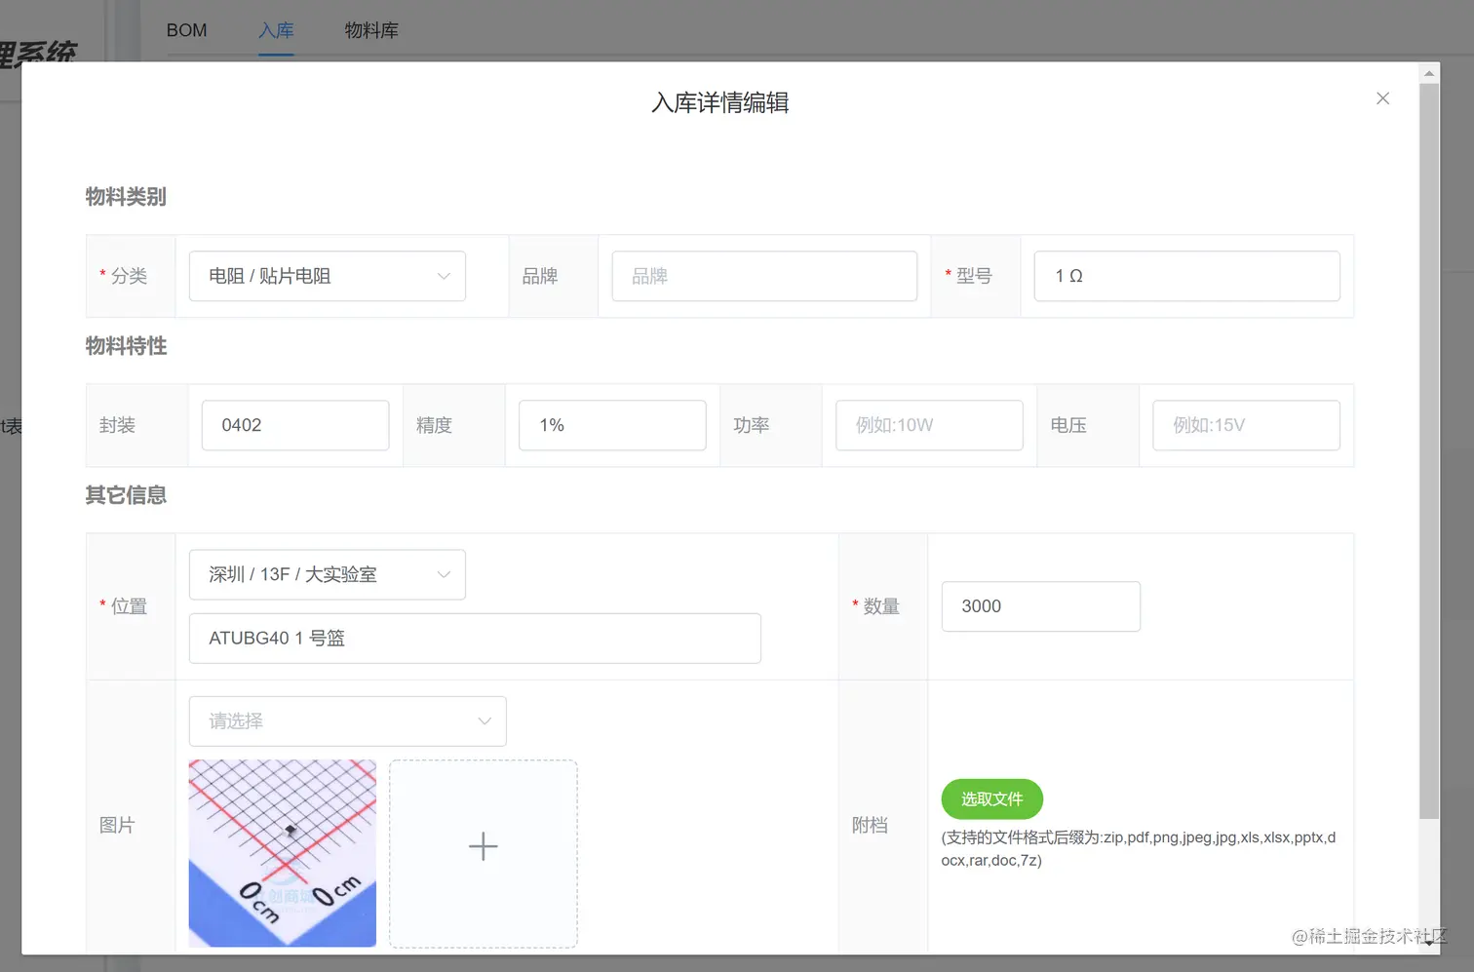Edit the location detail field ATUBG40 1 号篮

click(475, 639)
